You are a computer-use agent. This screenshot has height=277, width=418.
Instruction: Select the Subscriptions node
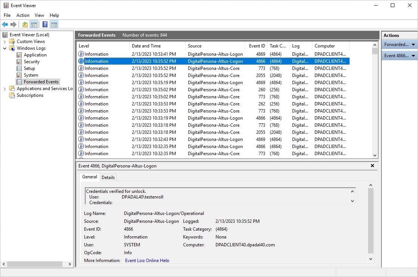click(x=30, y=95)
